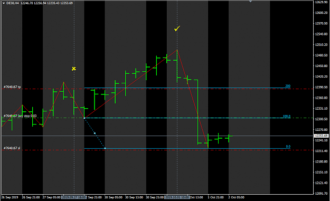
Task: Click the Fibonacci '200' level label
Action: pos(288,86)
